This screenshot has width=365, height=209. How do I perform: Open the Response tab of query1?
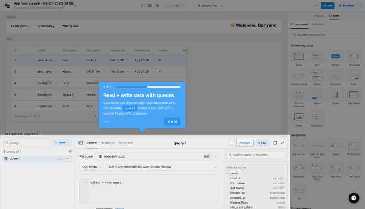click(x=108, y=143)
